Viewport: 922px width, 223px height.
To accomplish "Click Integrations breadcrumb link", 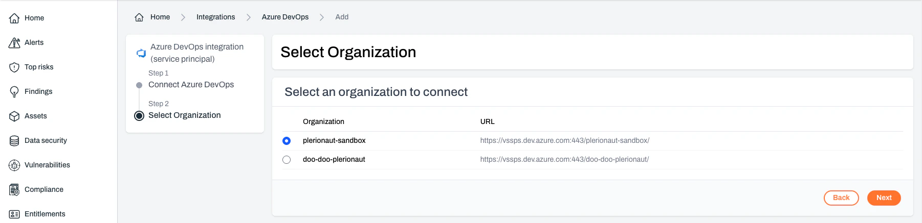I will pyautogui.click(x=216, y=17).
